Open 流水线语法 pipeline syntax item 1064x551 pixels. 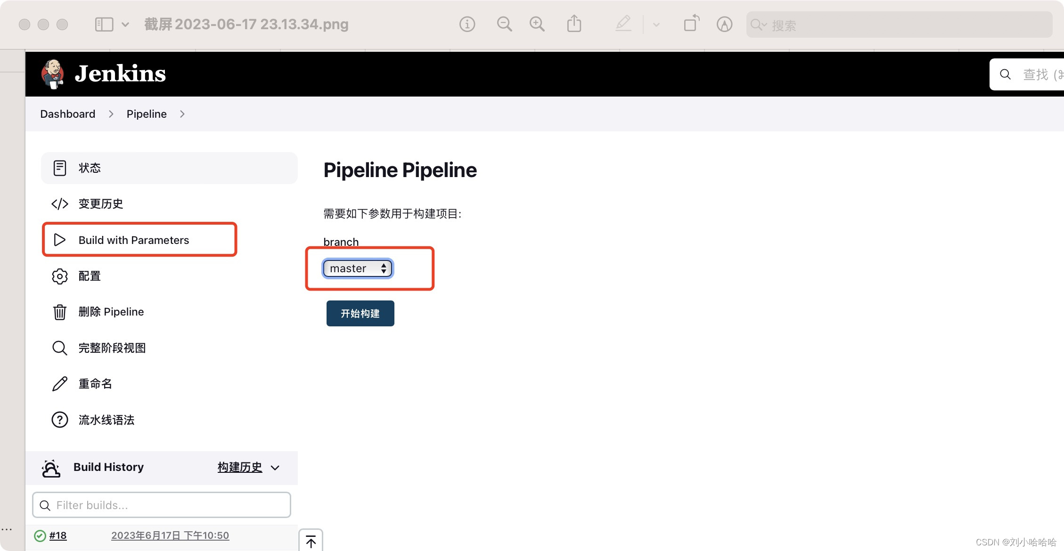pos(106,420)
